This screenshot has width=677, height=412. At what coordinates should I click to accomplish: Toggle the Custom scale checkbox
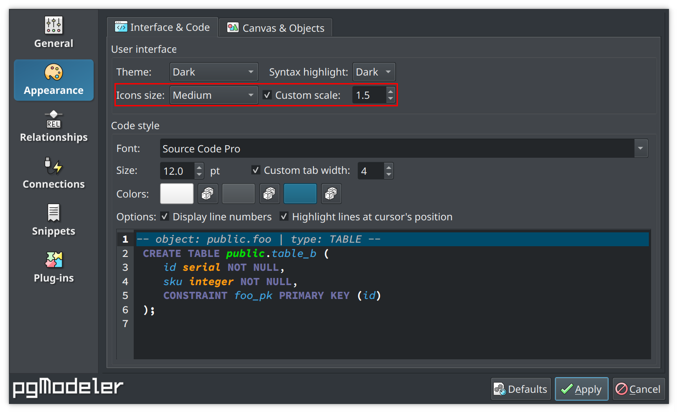pos(267,95)
